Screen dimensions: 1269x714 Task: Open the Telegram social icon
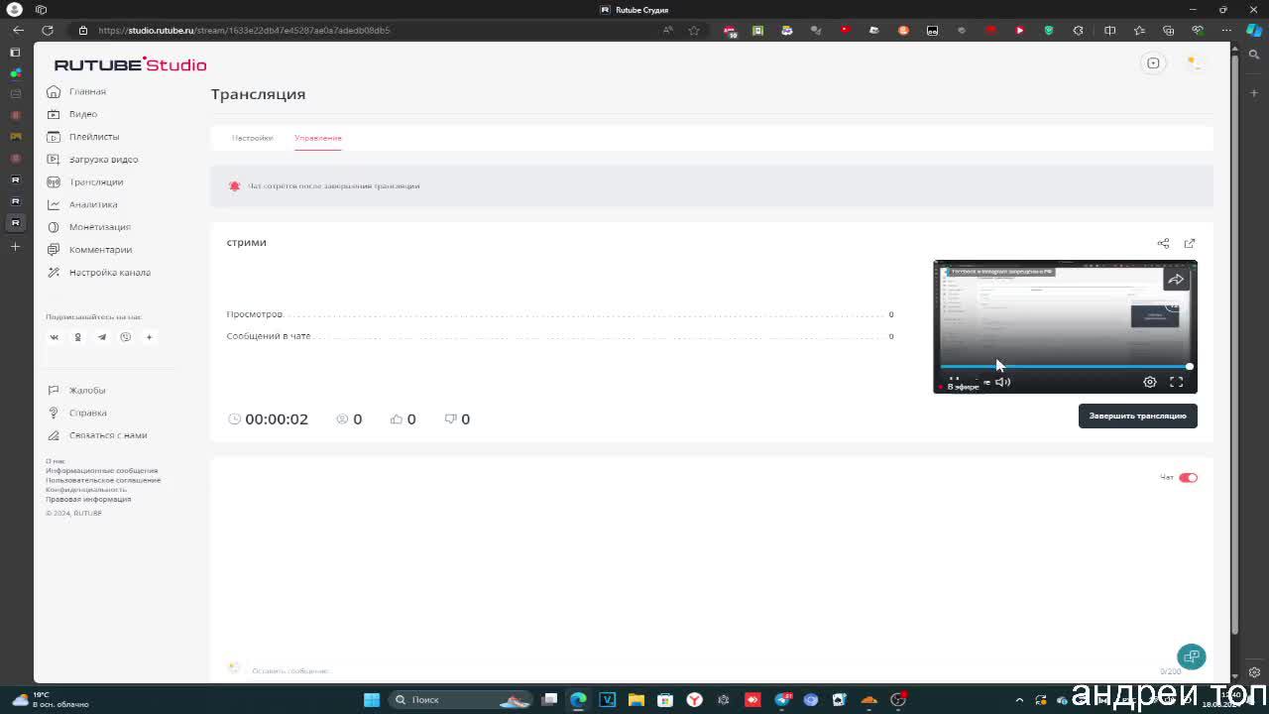point(102,337)
